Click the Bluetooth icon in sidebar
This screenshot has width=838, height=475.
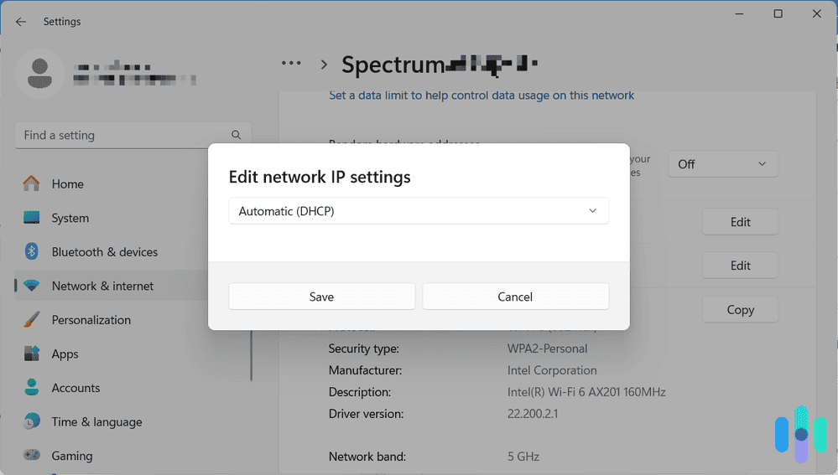pyautogui.click(x=32, y=251)
